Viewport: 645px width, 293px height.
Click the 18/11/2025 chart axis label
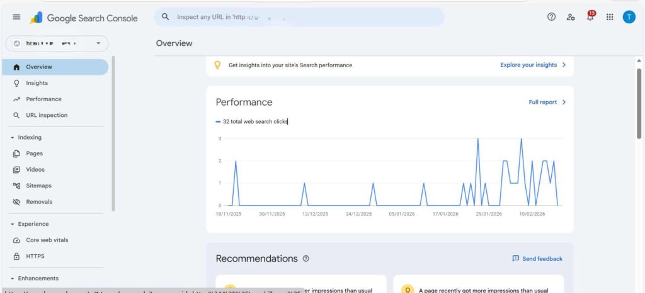tap(229, 214)
